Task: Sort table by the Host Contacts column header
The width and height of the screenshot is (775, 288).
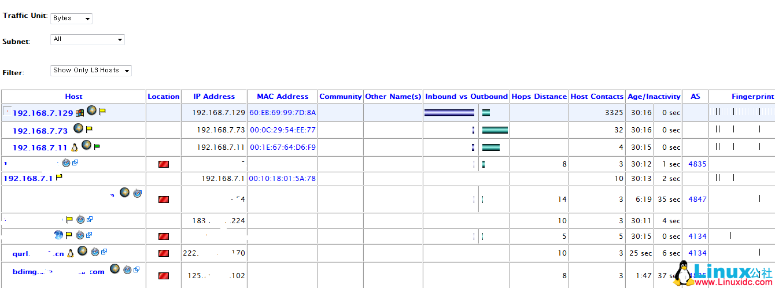Action: tap(597, 97)
